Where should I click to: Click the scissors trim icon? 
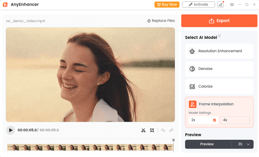tap(143, 130)
